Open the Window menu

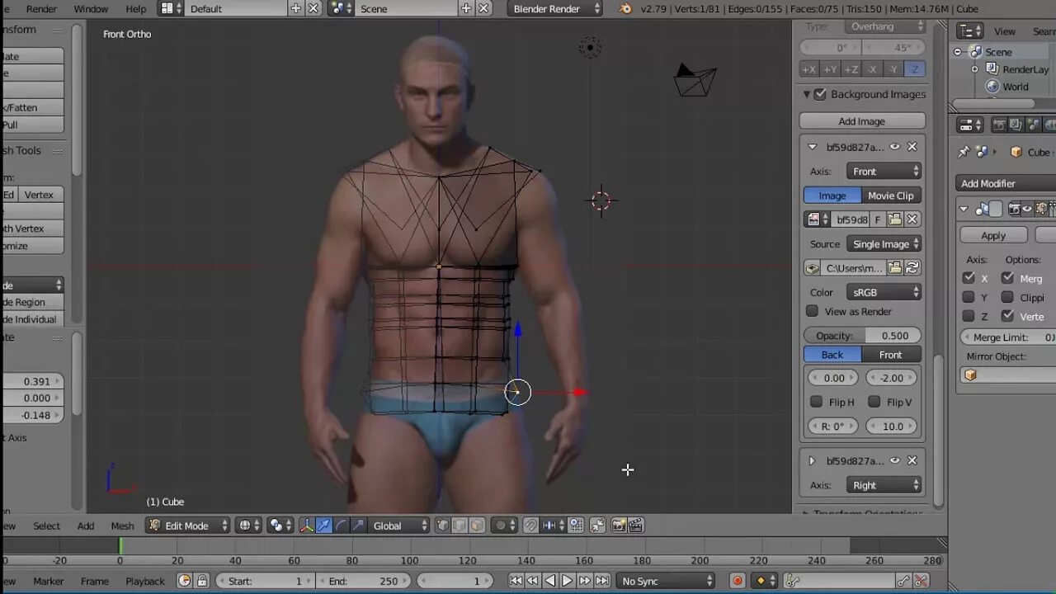(91, 8)
